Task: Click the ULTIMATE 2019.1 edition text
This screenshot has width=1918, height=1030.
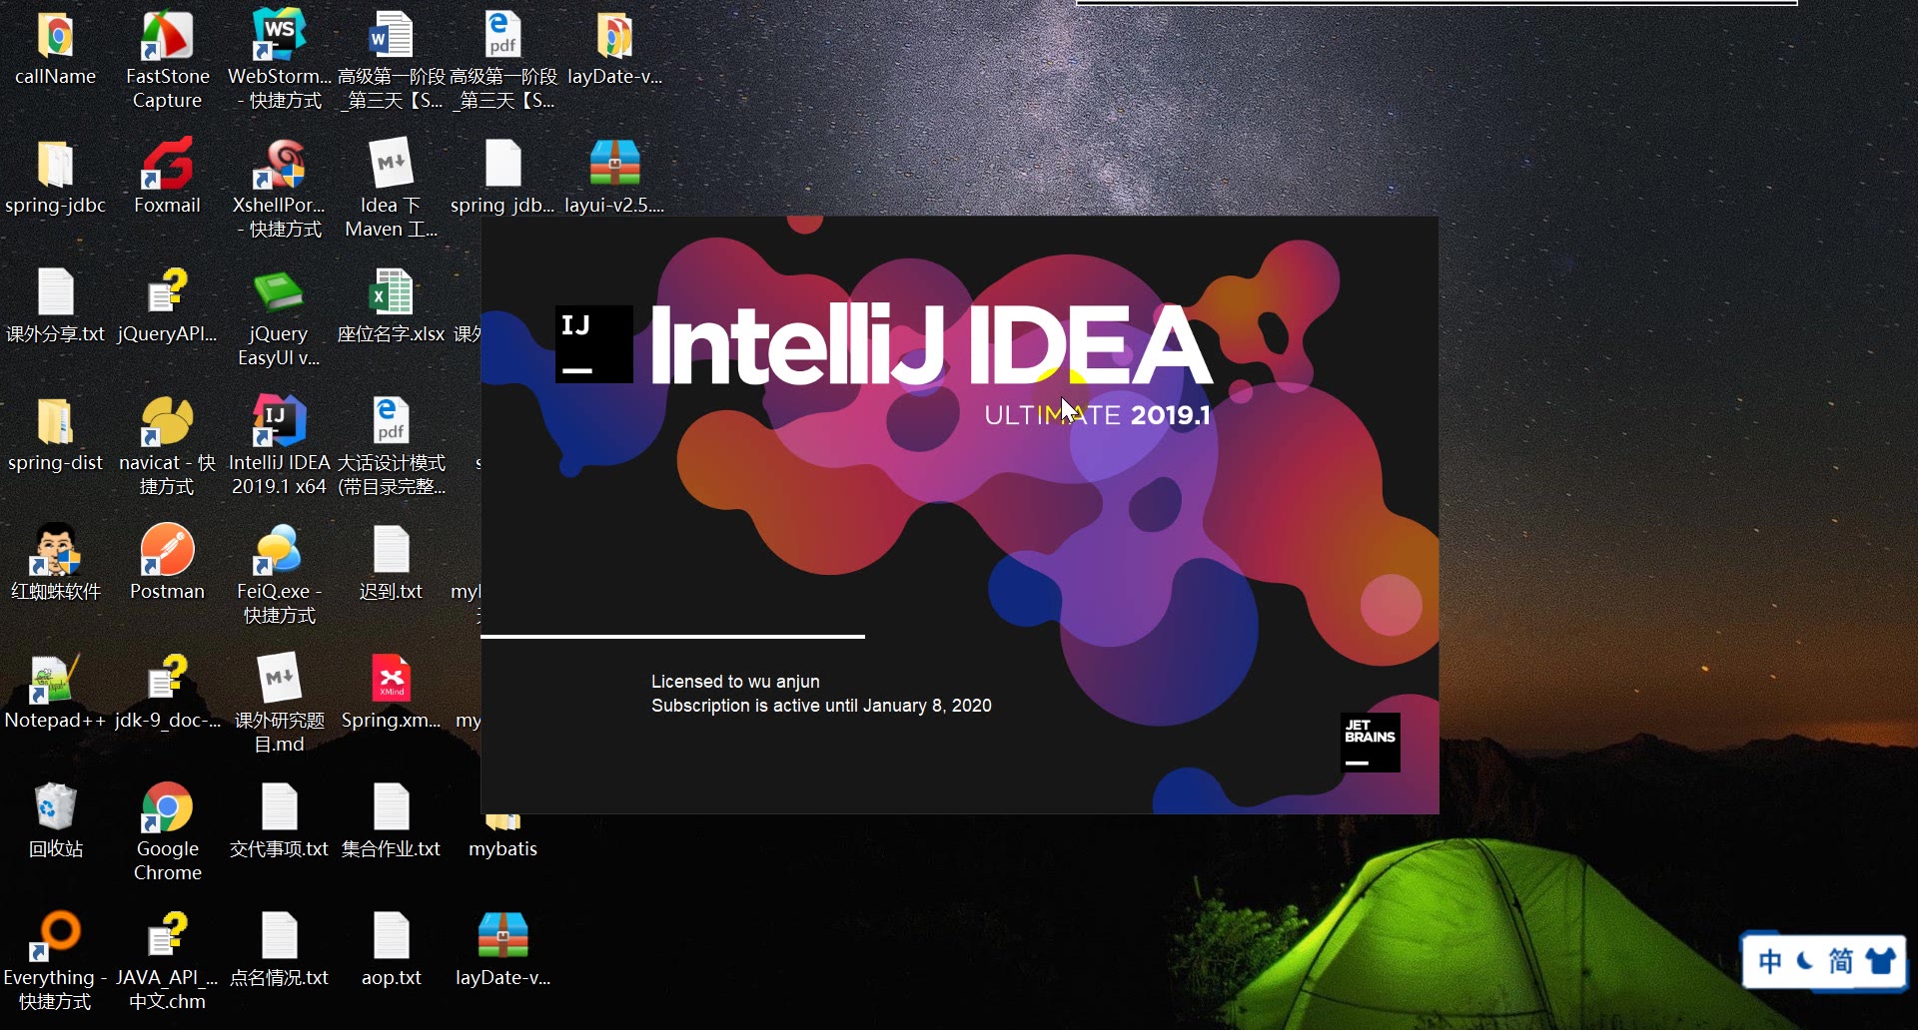Action: [1097, 415]
